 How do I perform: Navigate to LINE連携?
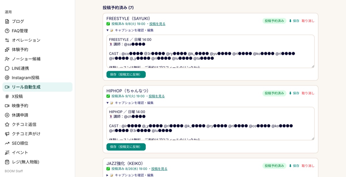point(37,68)
